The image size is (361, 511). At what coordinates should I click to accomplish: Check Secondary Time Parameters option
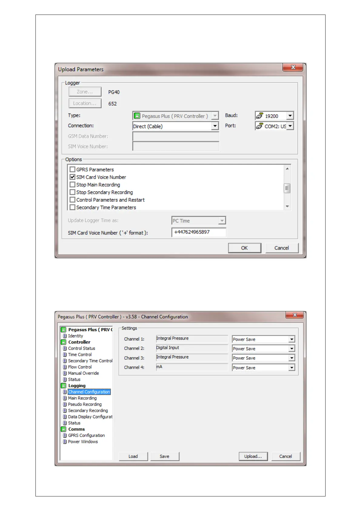click(x=72, y=207)
